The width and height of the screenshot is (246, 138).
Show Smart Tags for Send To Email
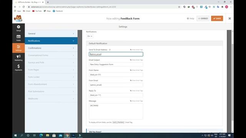(136, 50)
